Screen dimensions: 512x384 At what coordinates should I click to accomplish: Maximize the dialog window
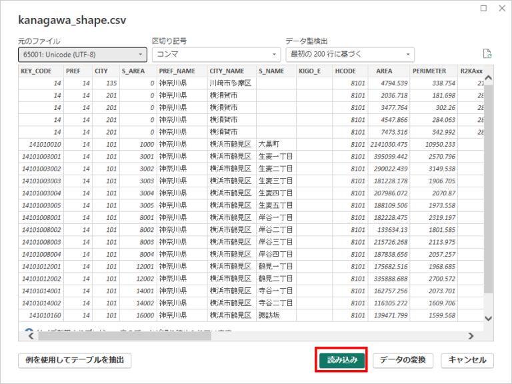click(483, 8)
